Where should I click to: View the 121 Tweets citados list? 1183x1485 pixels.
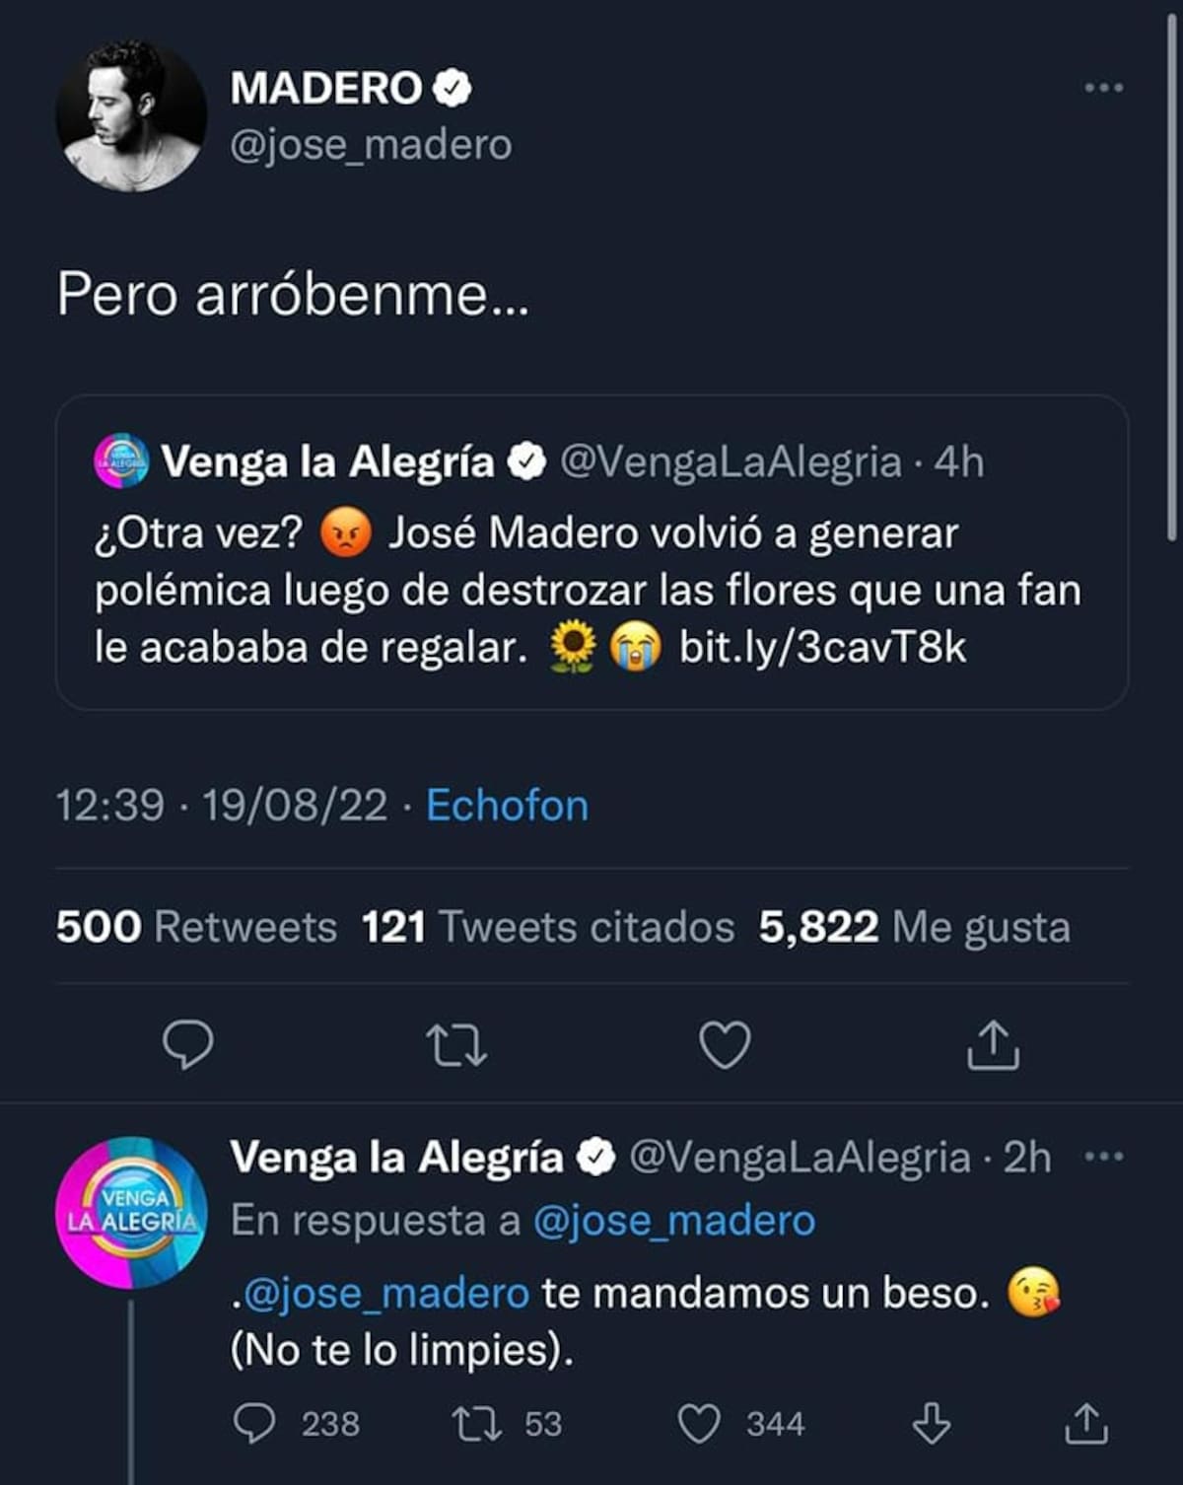pyautogui.click(x=547, y=927)
